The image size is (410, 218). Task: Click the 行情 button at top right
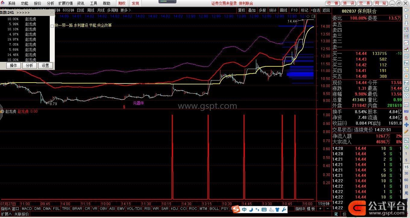pos(333,3)
